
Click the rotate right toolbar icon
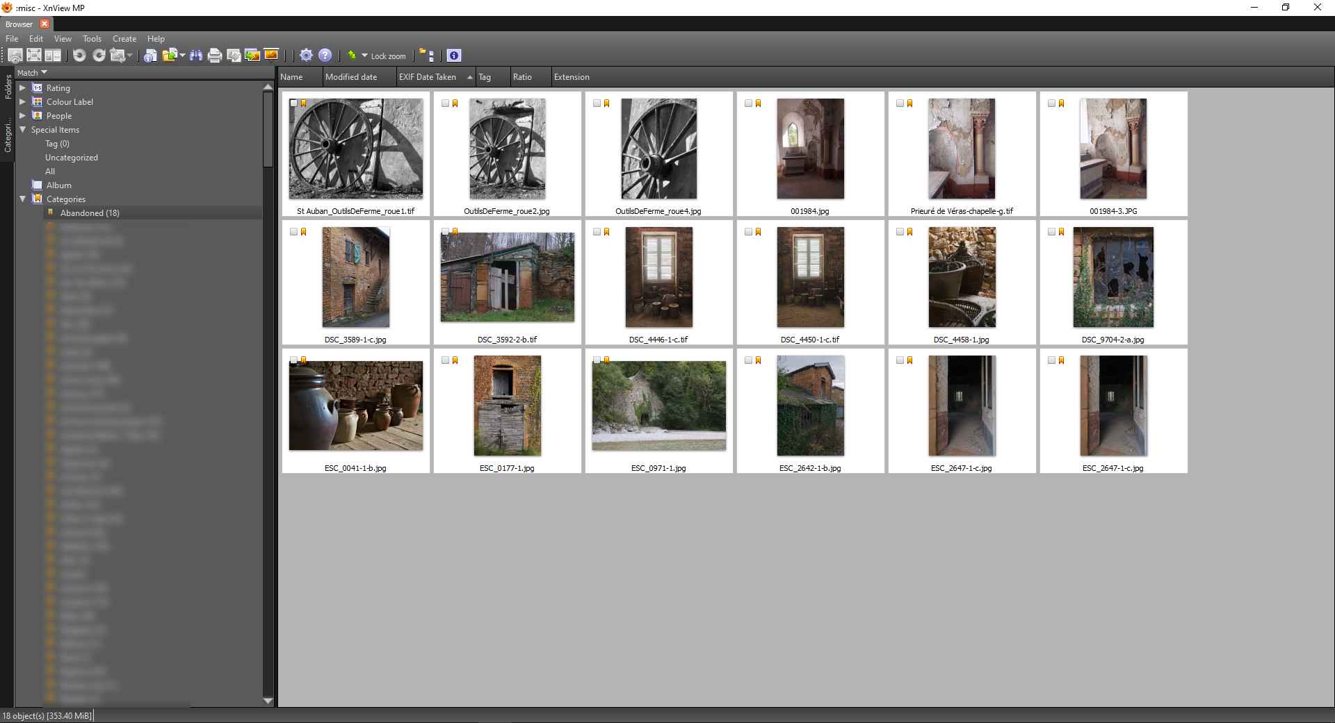point(99,56)
